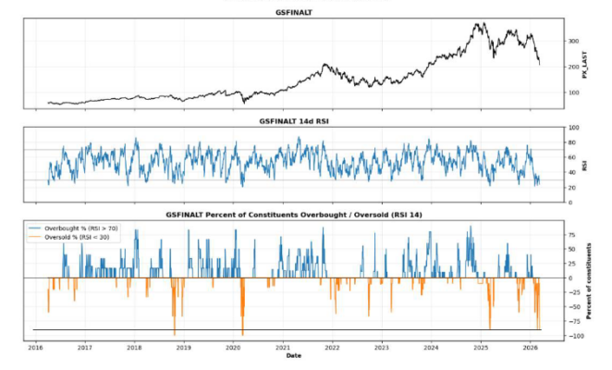Image resolution: width=612 pixels, height=370 pixels.
Task: Click the Percent of constituents y-axis label
Action: pos(590,280)
